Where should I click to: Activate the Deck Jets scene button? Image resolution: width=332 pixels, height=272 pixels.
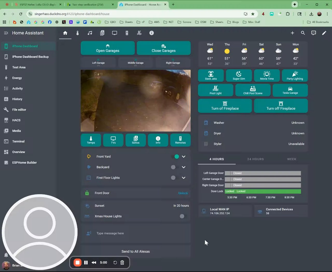pyautogui.click(x=211, y=76)
